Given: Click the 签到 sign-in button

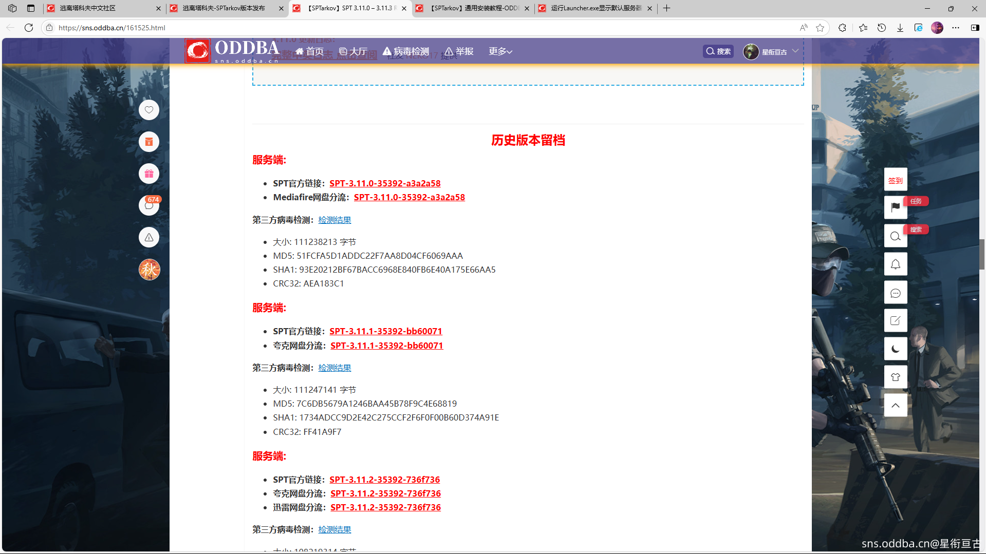Looking at the screenshot, I should (896, 180).
